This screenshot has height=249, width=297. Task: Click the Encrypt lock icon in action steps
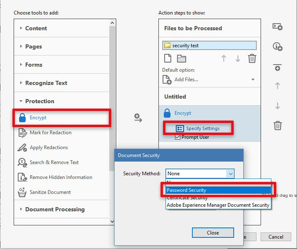(x=167, y=113)
